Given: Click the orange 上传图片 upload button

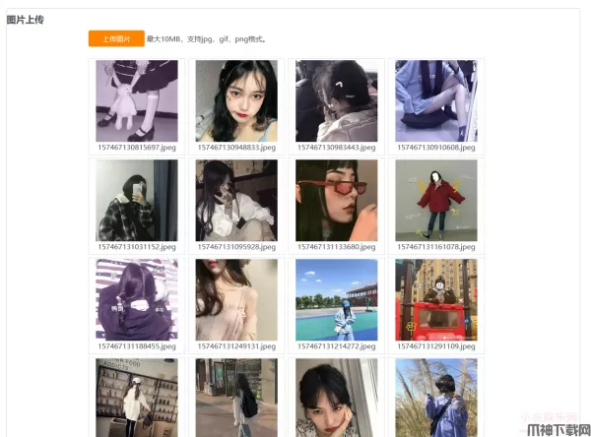Looking at the screenshot, I should pyautogui.click(x=116, y=38).
